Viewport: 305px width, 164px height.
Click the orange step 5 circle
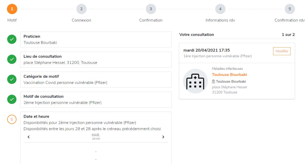12,119
